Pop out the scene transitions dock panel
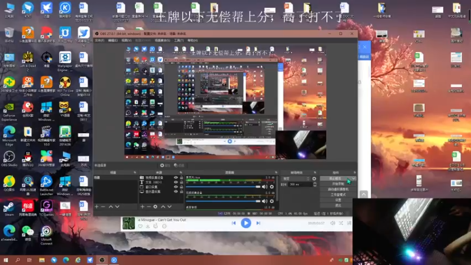This screenshot has width=471, height=265. coord(315,173)
